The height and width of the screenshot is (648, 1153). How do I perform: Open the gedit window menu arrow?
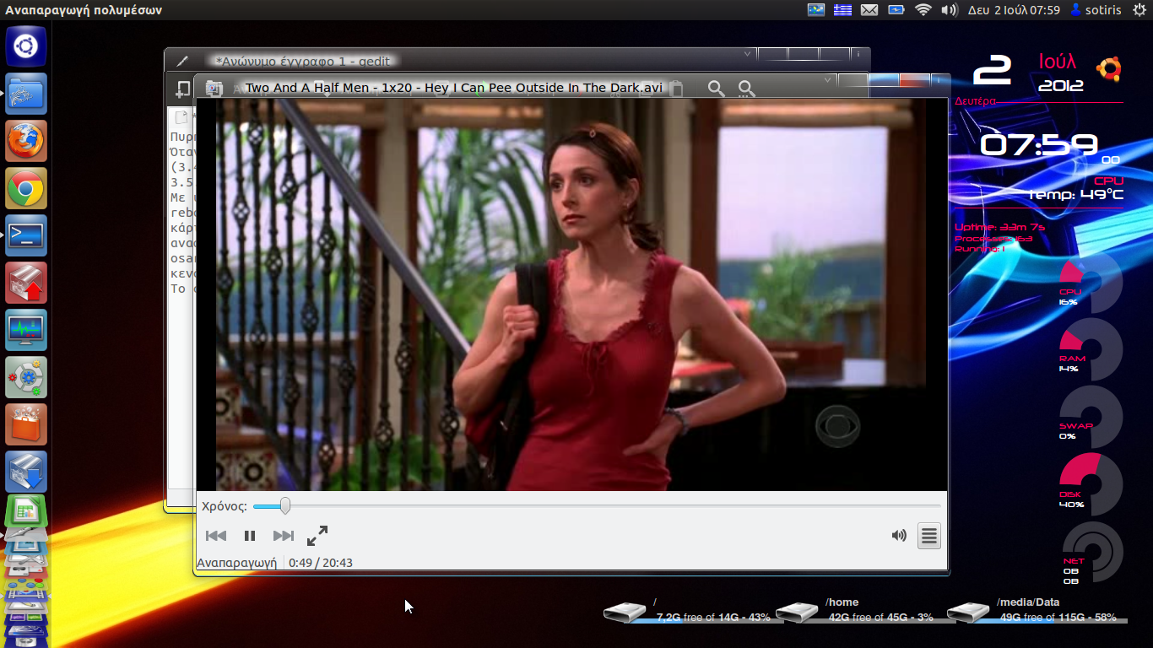click(748, 54)
